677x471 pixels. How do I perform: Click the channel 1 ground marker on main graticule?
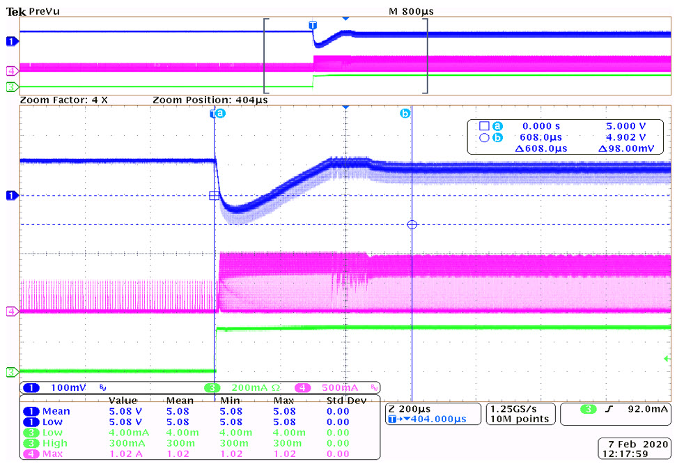(x=11, y=196)
